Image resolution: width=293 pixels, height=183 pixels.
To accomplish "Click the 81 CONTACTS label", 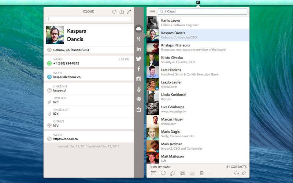I will point(236,167).
